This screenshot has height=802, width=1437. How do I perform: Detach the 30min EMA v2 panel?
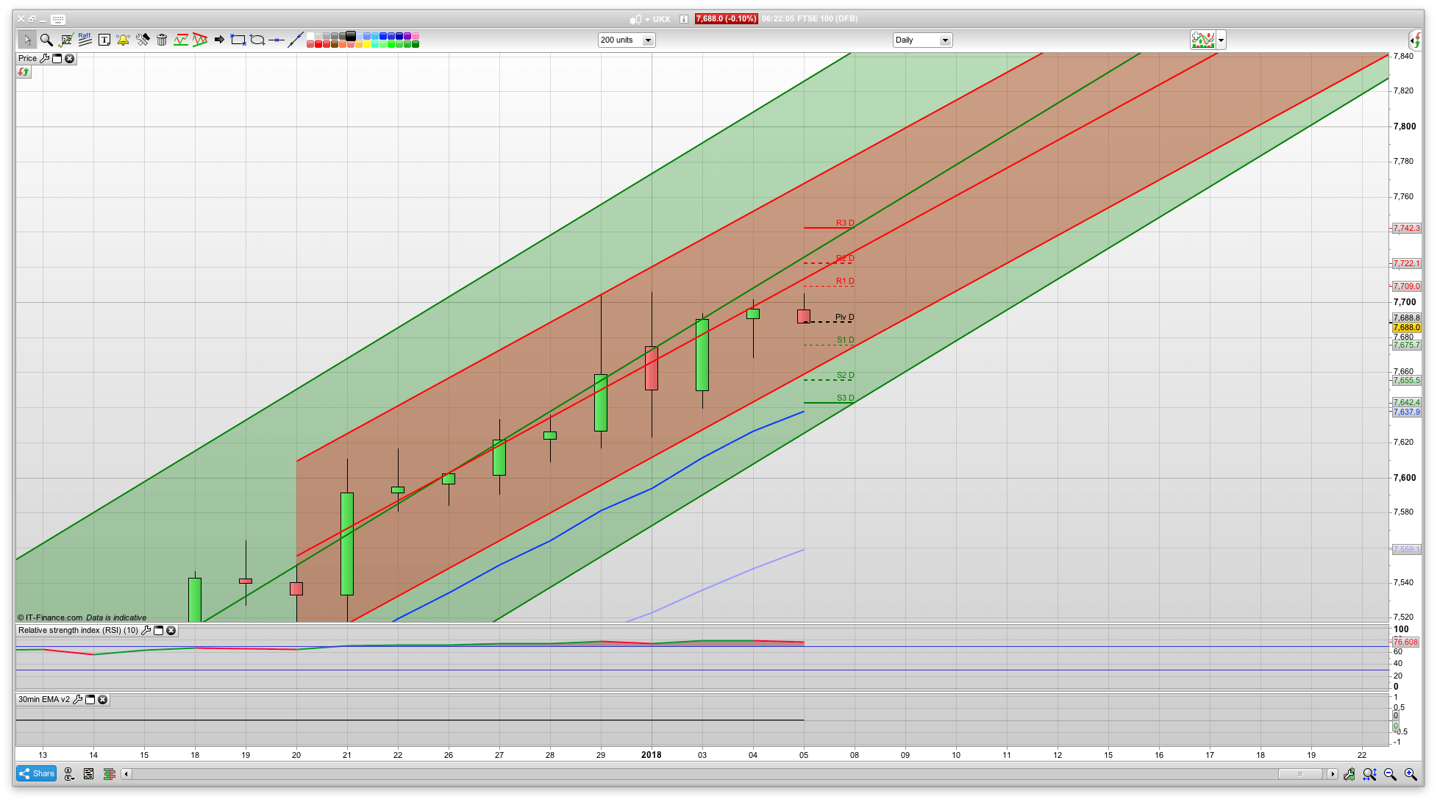(x=90, y=699)
